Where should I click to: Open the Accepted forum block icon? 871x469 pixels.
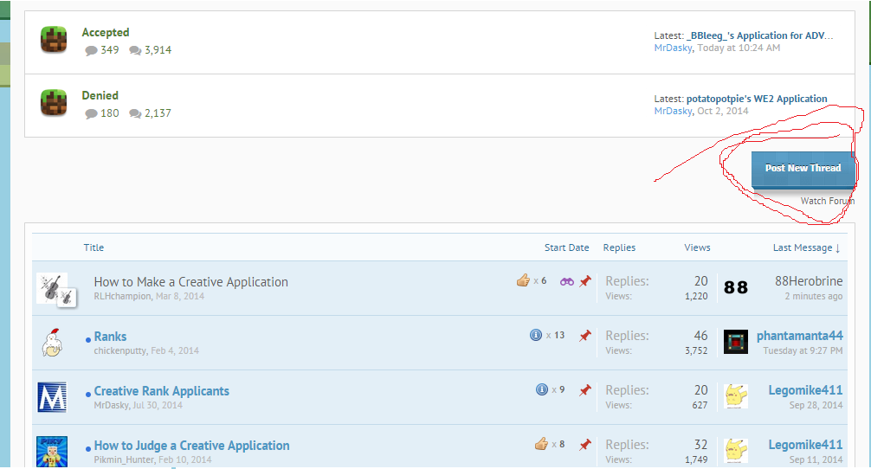point(54,40)
